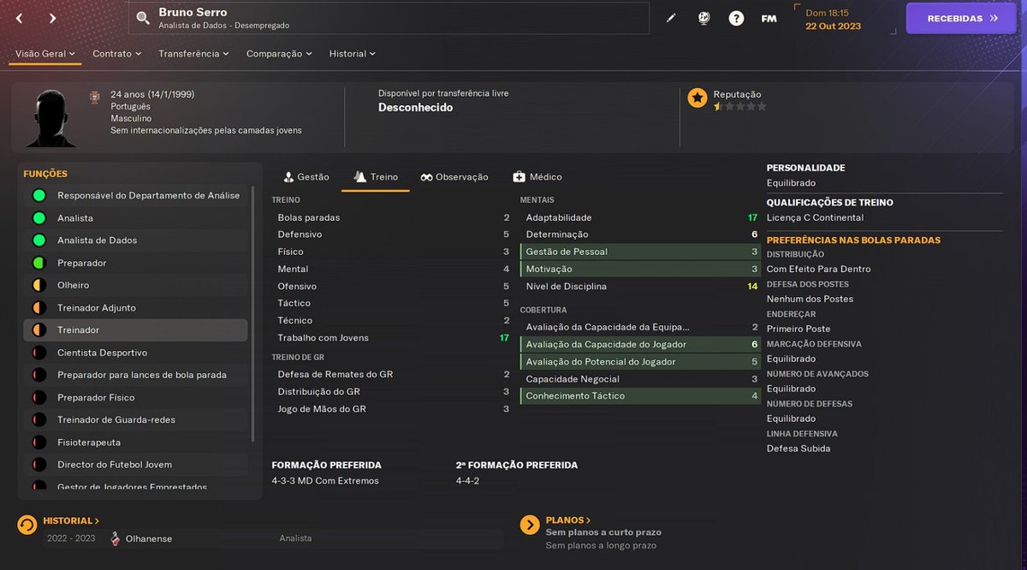Click Avaliação do Potencial do Jogador row
Image resolution: width=1027 pixels, height=570 pixels.
pos(639,361)
